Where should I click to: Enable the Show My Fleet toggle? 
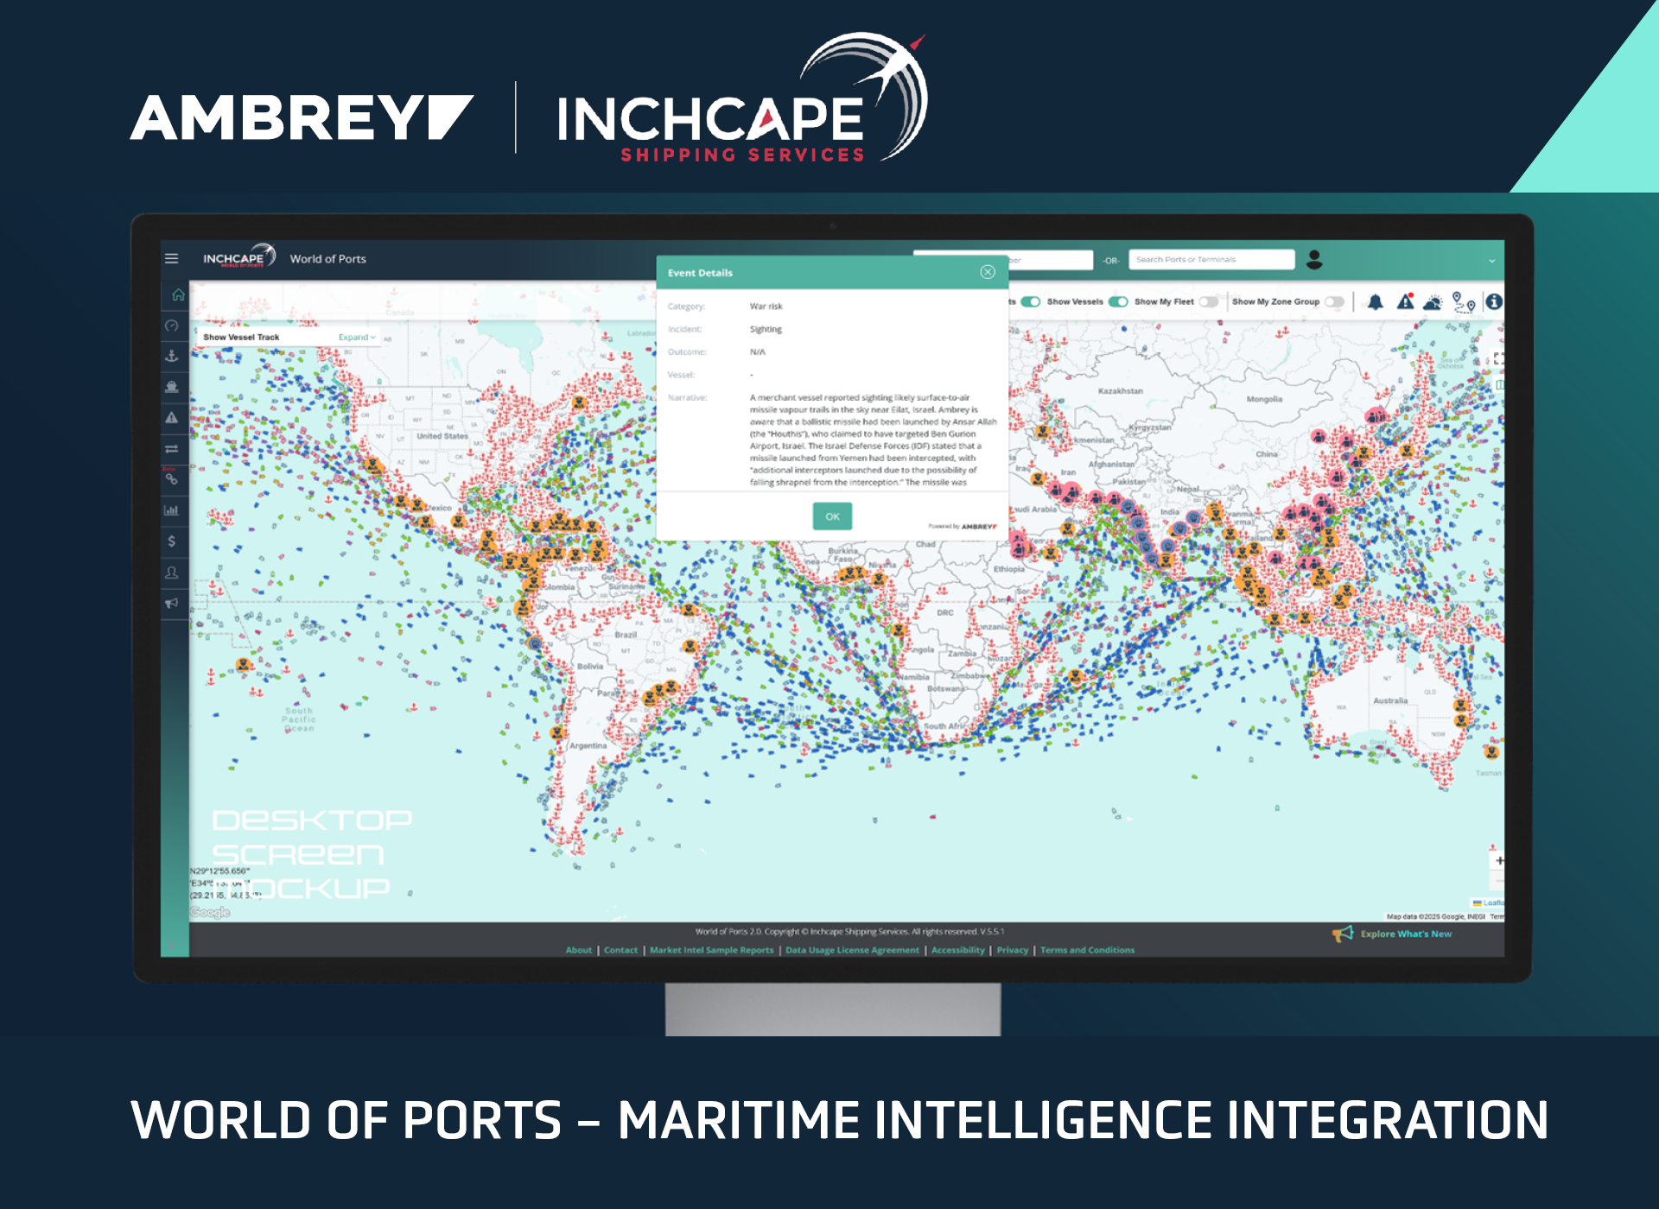coord(1209,301)
